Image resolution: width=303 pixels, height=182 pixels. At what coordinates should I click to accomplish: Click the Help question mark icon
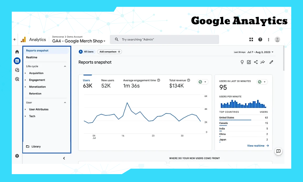point(260,39)
